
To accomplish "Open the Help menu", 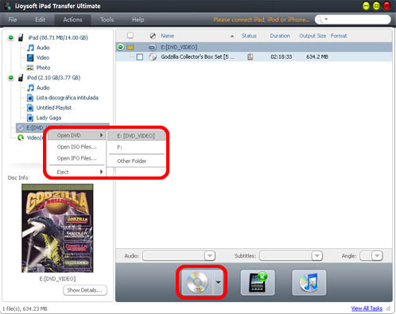I will (x=138, y=20).
